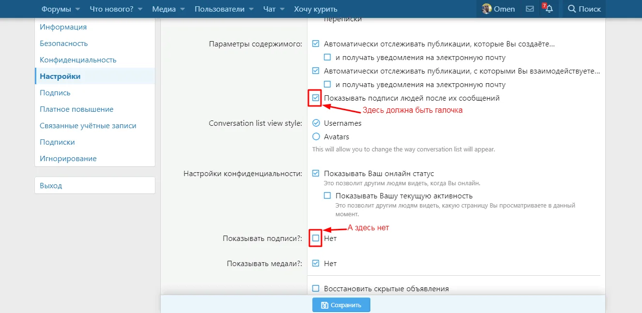Toggle Показывать медали? Нет checkbox
This screenshot has height=313, width=642.
point(316,263)
